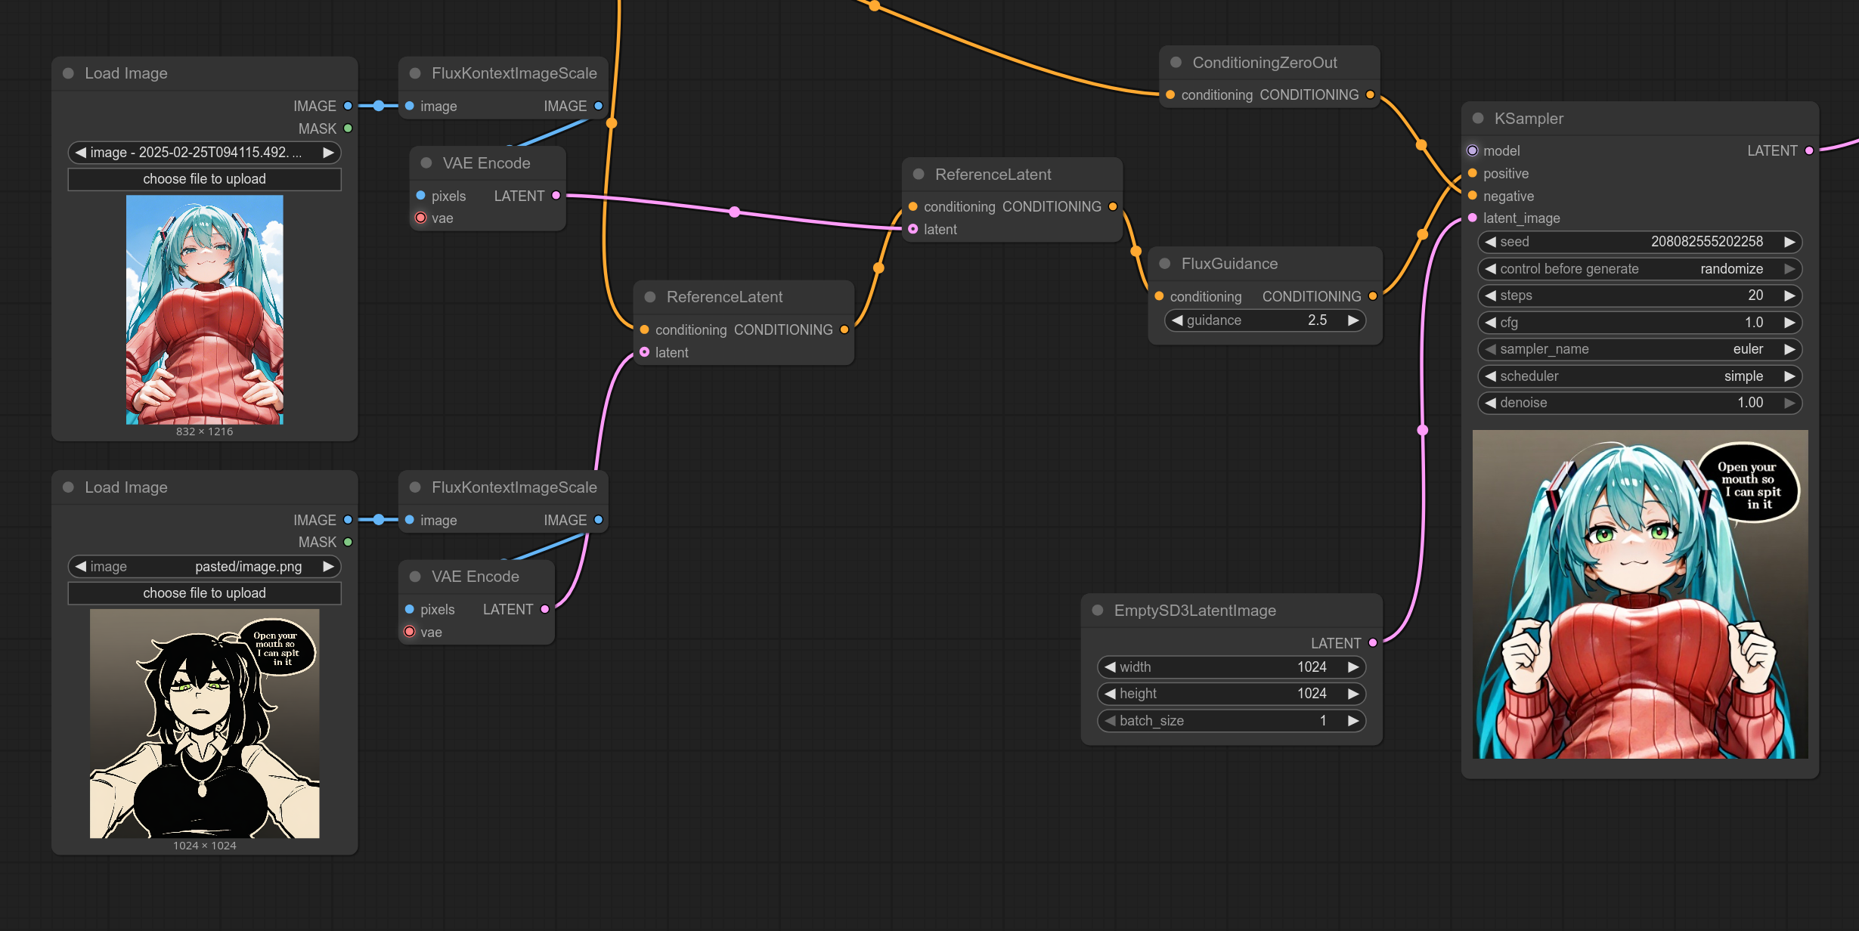Increase width with right arrow
Screen dimensions: 1859x931
click(x=1352, y=667)
